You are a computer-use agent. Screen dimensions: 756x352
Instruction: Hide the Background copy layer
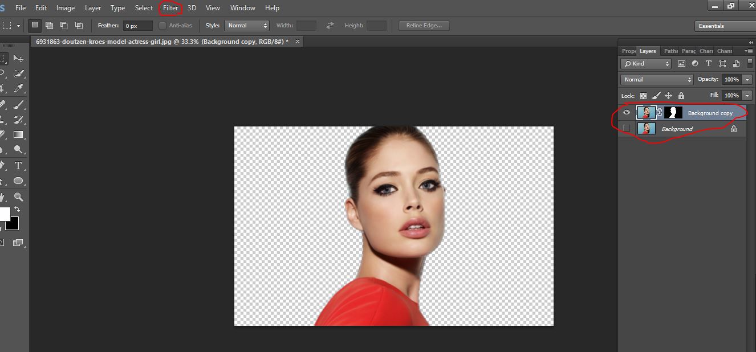(x=626, y=112)
